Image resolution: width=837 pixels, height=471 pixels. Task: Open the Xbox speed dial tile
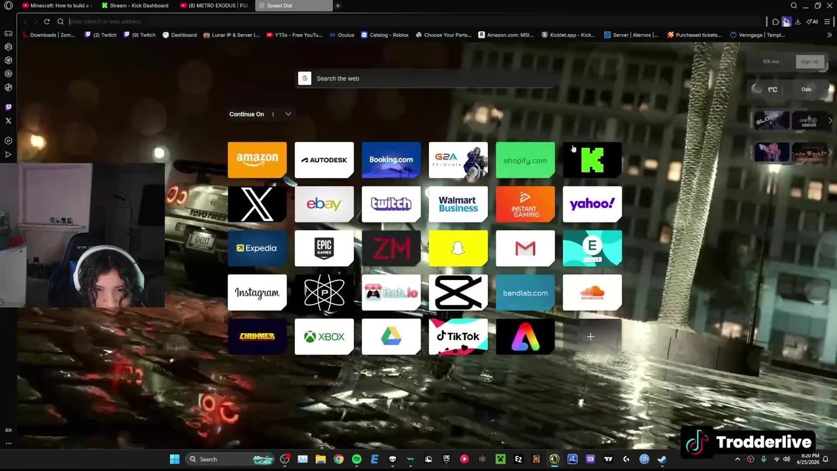324,337
